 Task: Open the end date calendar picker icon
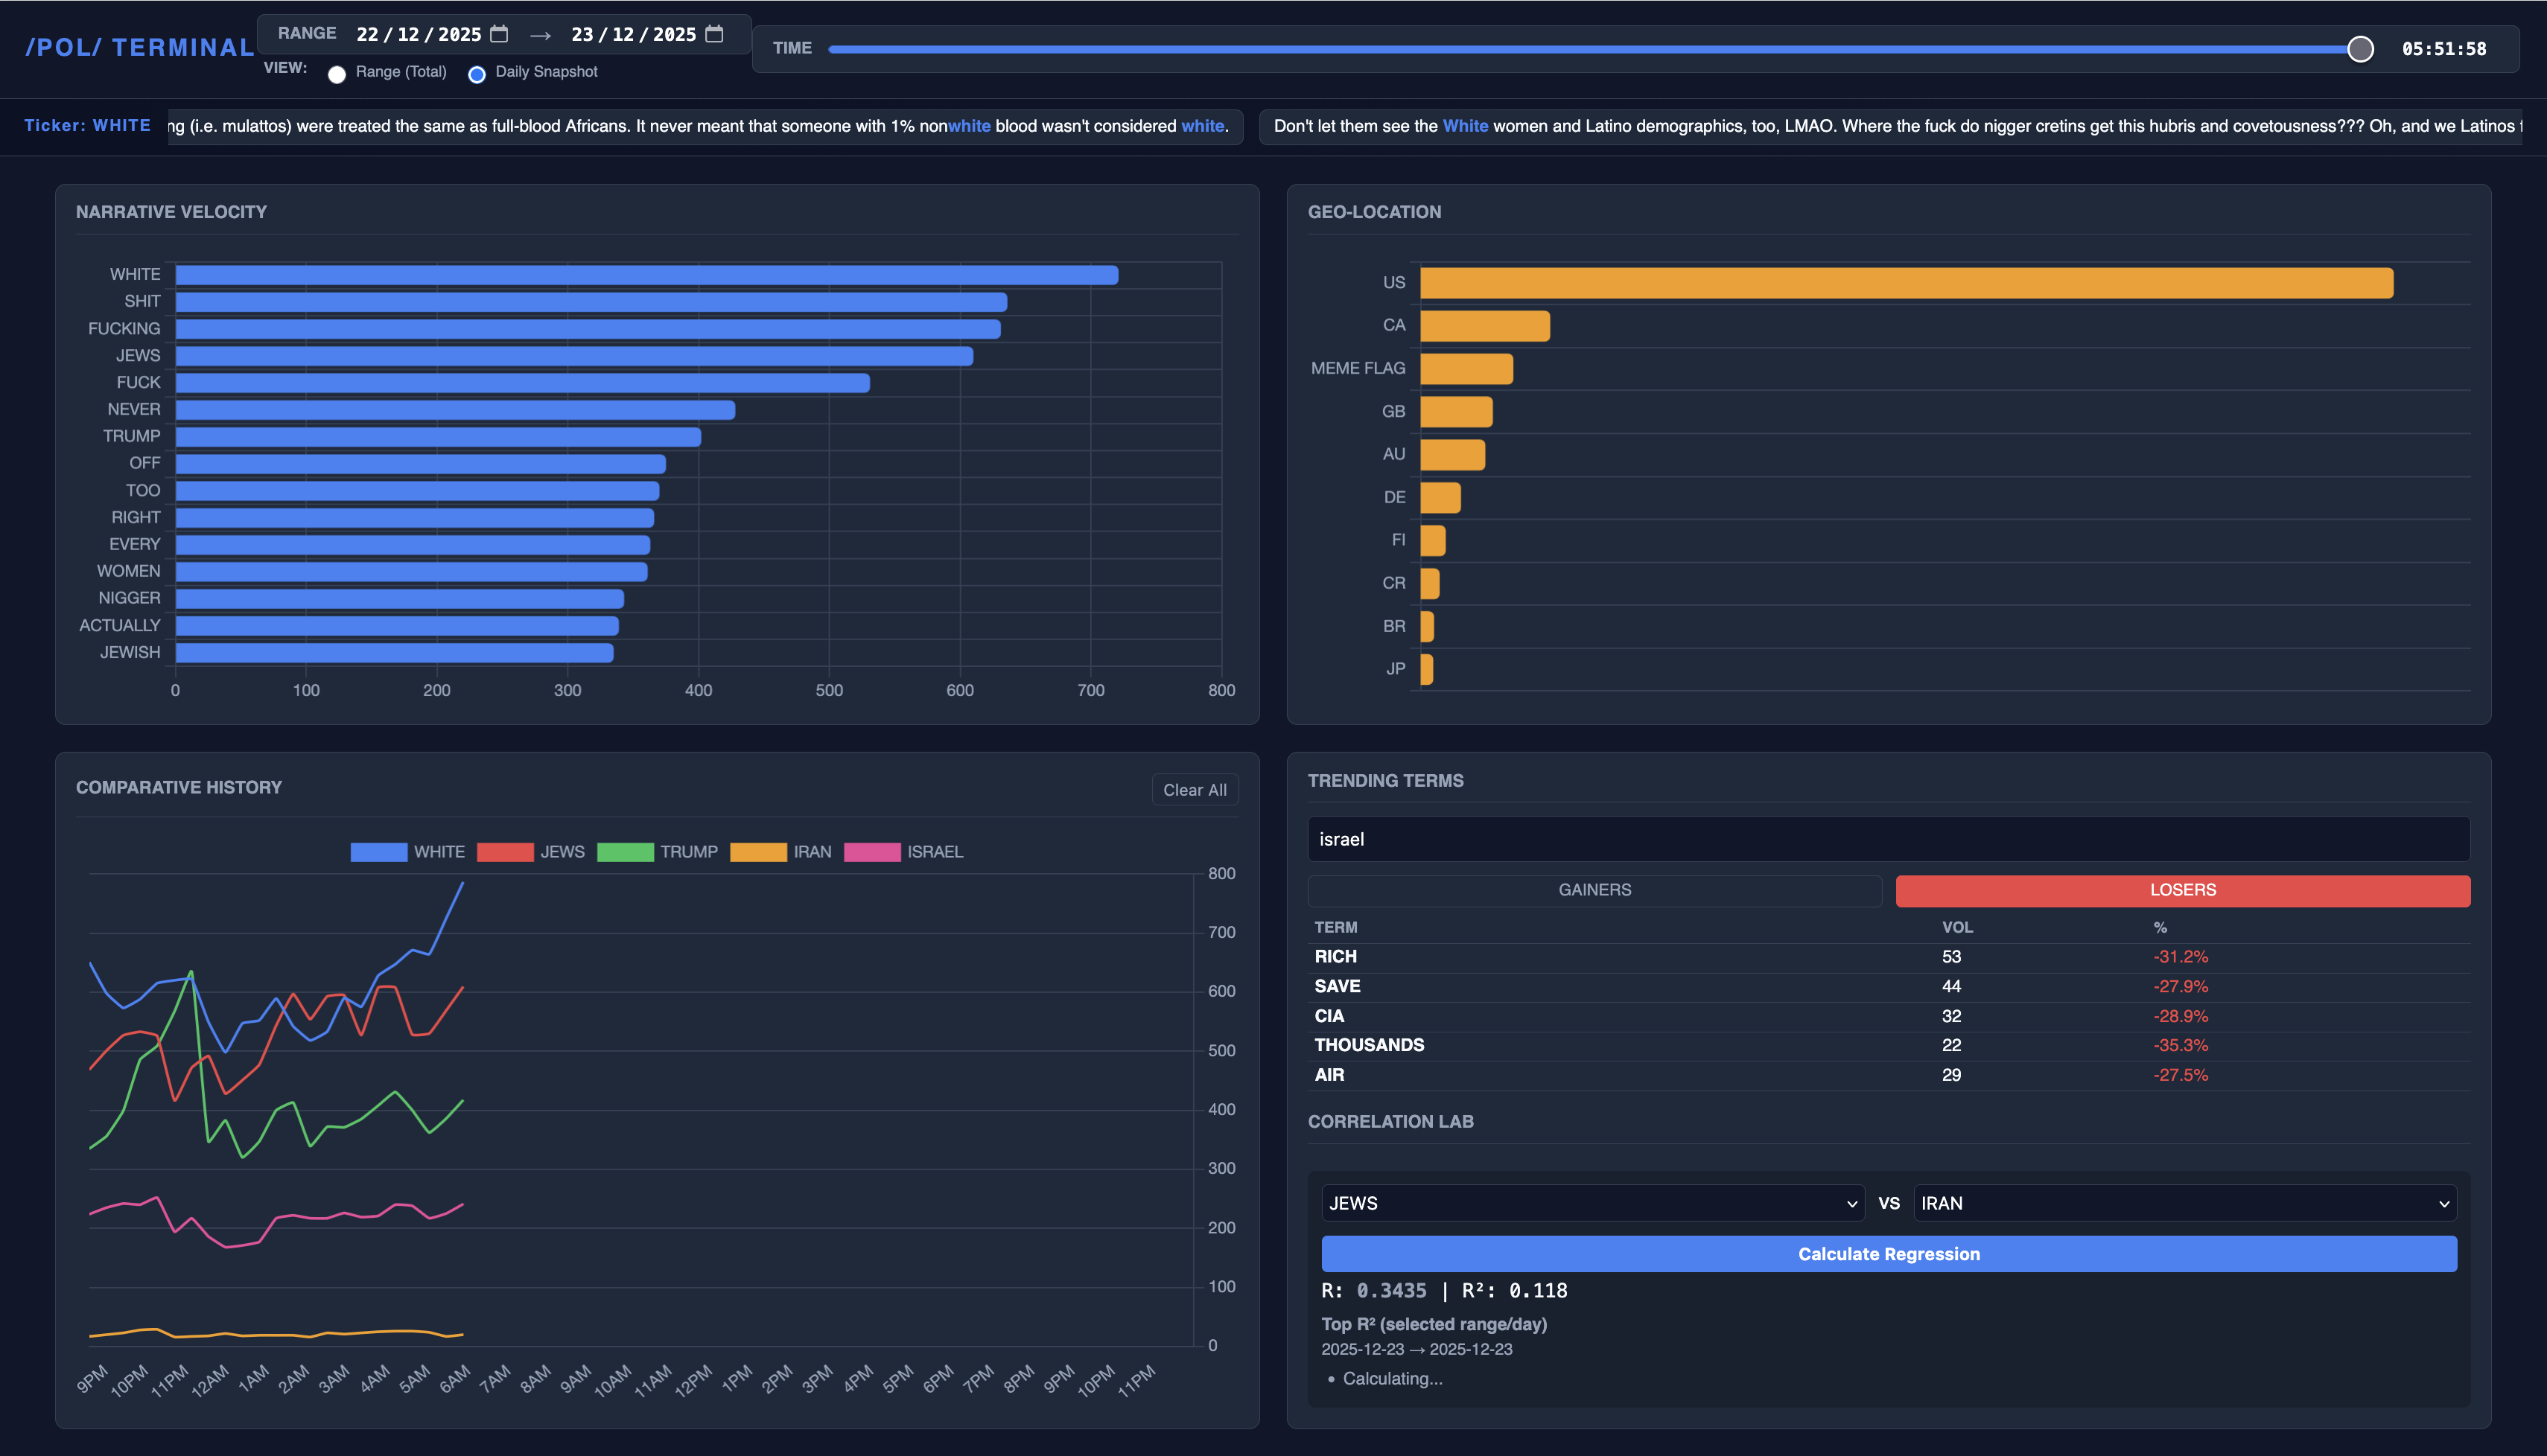[x=714, y=34]
